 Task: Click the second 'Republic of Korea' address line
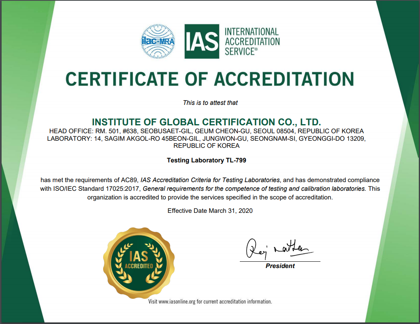click(206, 146)
